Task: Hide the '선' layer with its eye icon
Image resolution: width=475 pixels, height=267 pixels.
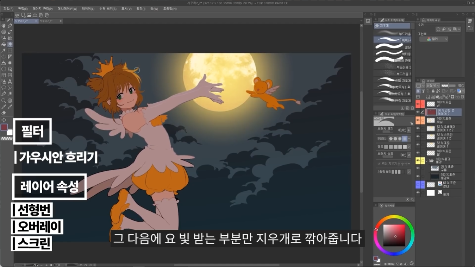Action: [418, 104]
